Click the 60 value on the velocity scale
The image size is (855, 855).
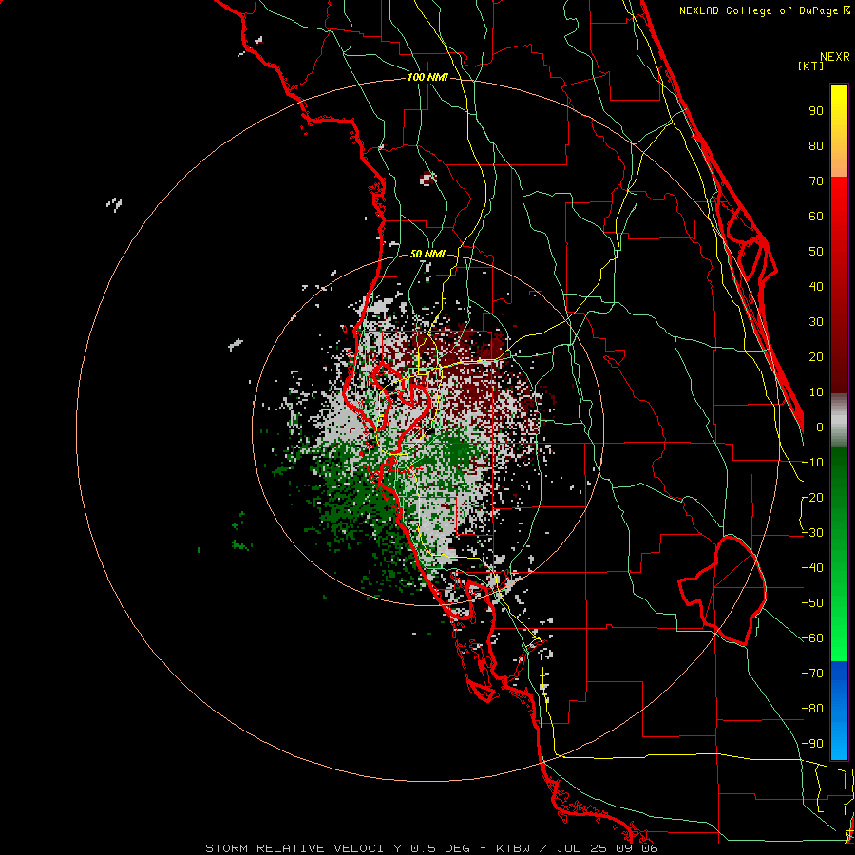816,216
